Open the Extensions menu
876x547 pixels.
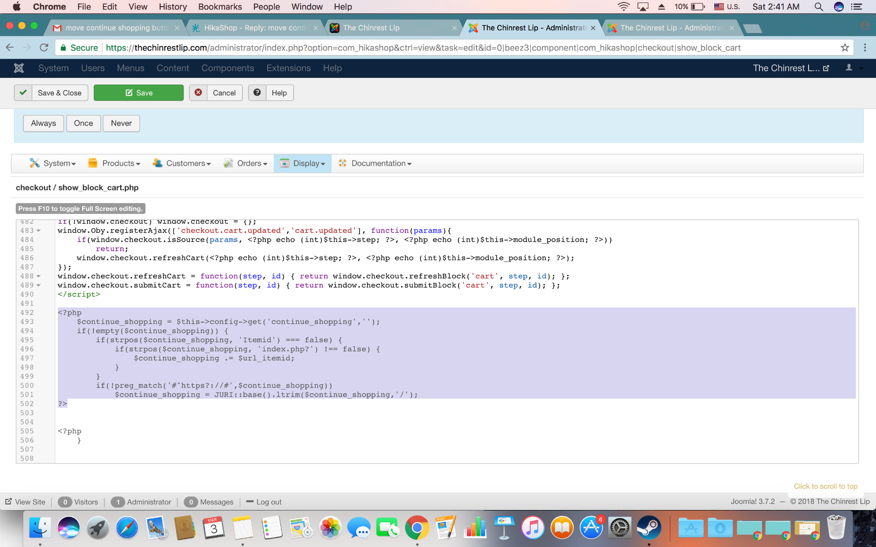tap(288, 68)
